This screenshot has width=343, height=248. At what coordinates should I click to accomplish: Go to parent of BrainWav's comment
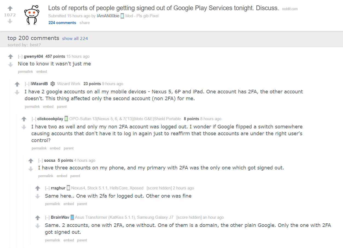tap(82, 240)
